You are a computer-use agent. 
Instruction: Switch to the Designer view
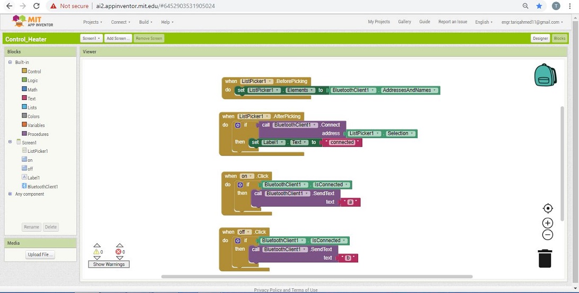pos(540,38)
